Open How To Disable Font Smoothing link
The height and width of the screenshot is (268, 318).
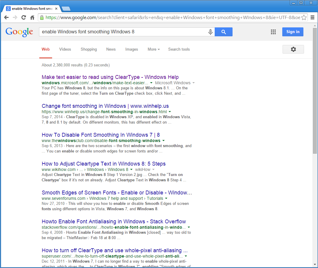pos(101,135)
